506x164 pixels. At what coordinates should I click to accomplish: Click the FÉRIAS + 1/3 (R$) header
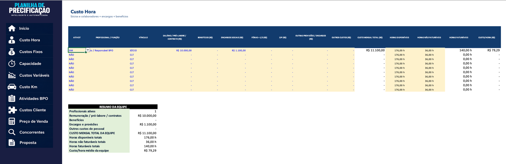click(x=259, y=37)
